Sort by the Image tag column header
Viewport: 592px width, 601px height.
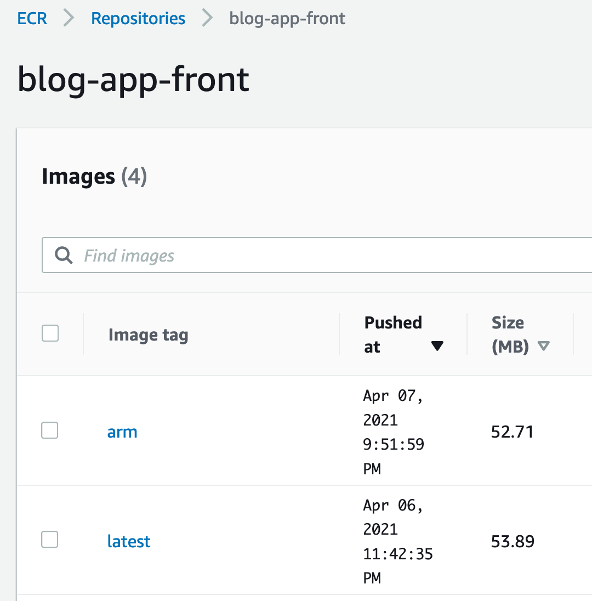[148, 334]
